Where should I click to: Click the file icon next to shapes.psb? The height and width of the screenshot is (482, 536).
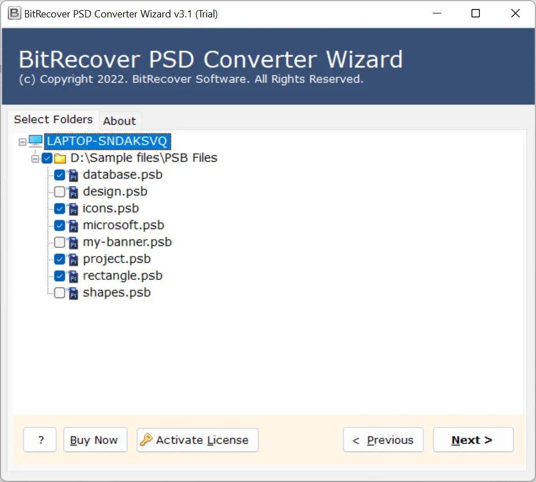(x=73, y=292)
